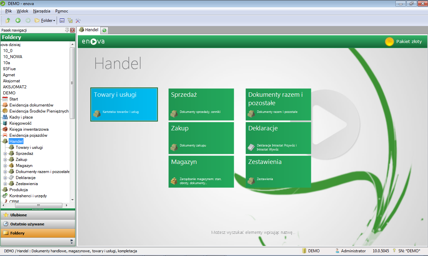This screenshot has height=256, width=428.
Task: Click Ewidencja dokumentów box icon
Action: tap(5, 105)
